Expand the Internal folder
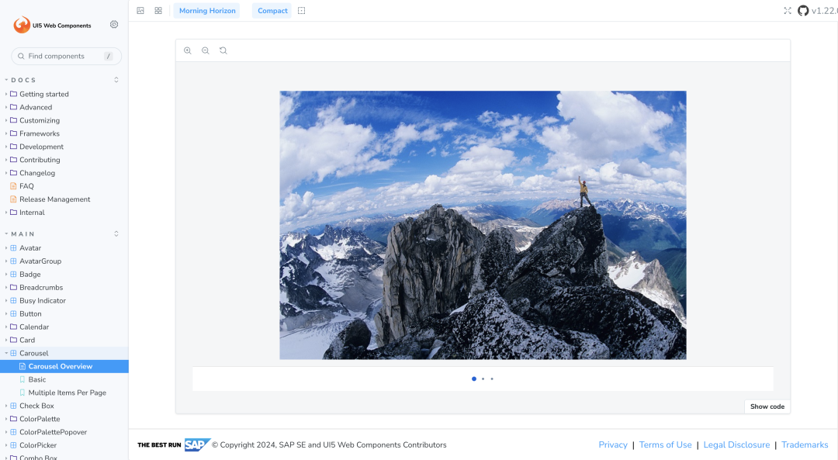 (x=32, y=213)
